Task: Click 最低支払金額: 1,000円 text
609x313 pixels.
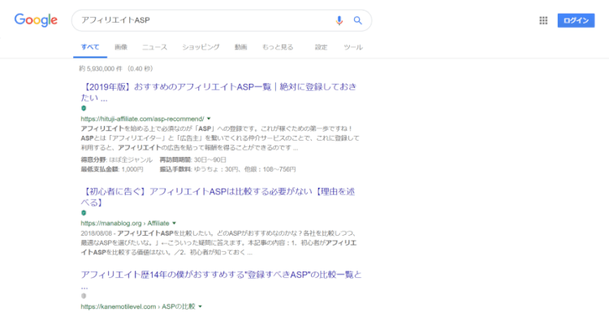Action: pyautogui.click(x=112, y=169)
